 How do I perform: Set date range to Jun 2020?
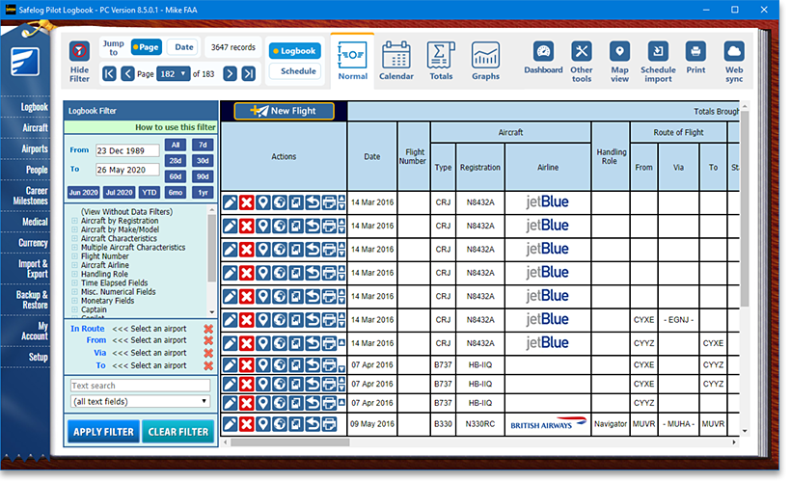[83, 192]
